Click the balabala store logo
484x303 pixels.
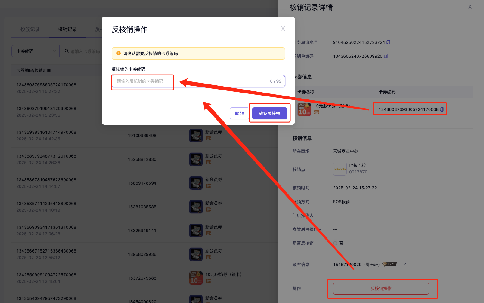coord(340,169)
